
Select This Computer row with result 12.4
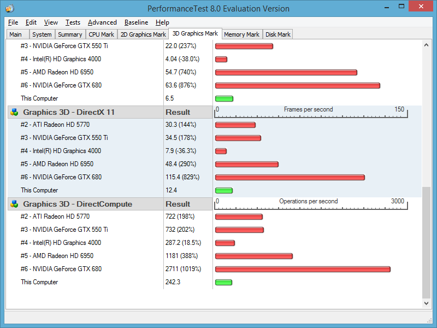(215, 190)
